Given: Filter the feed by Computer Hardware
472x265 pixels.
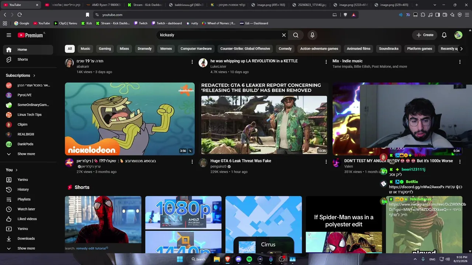Looking at the screenshot, I should (196, 49).
